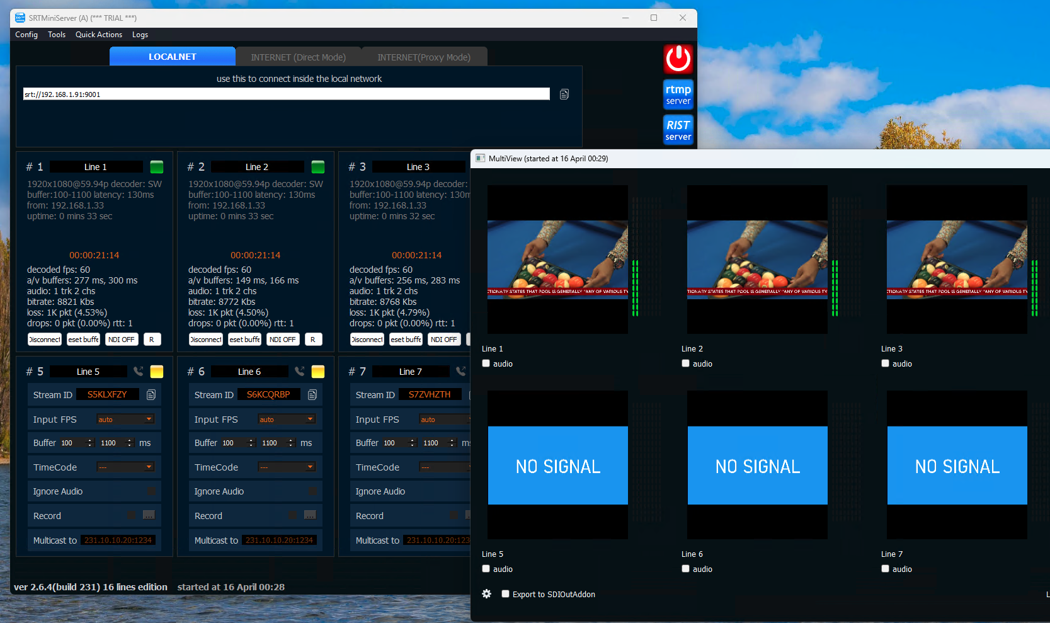Click the red power button icon
Viewport: 1050px width, 623px height.
(678, 59)
